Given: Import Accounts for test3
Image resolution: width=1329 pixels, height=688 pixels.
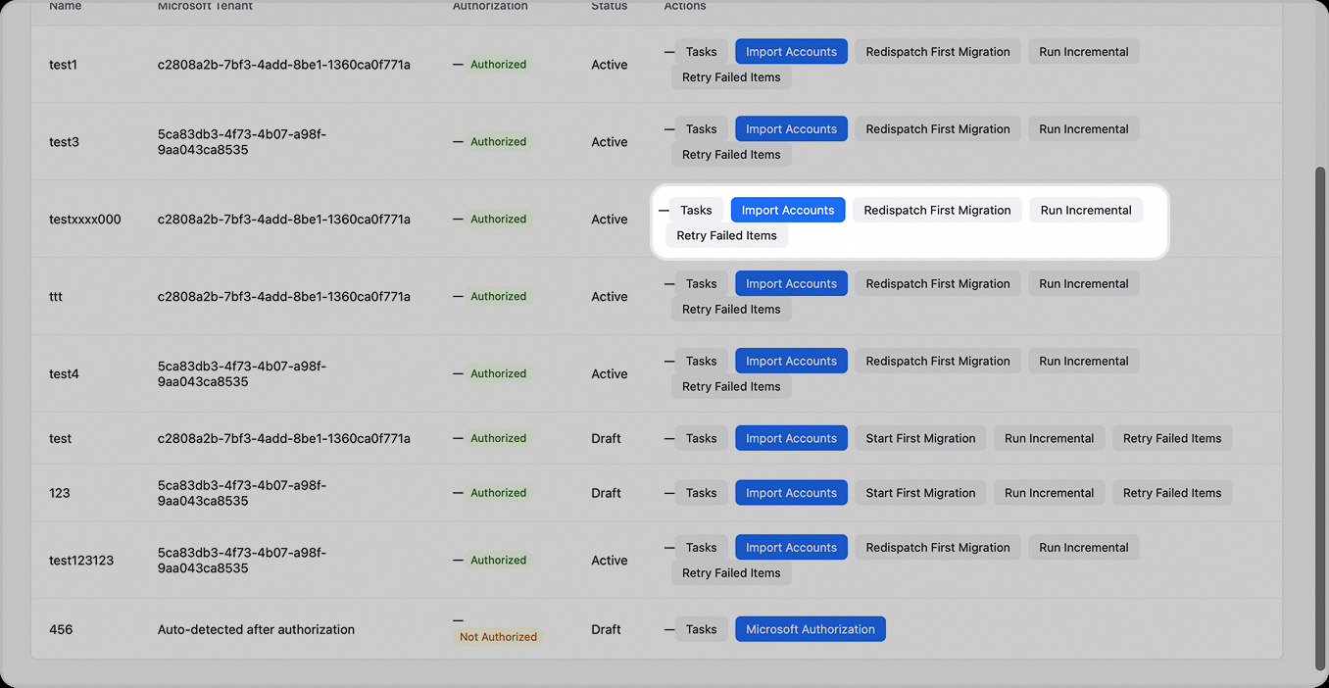Looking at the screenshot, I should (791, 129).
